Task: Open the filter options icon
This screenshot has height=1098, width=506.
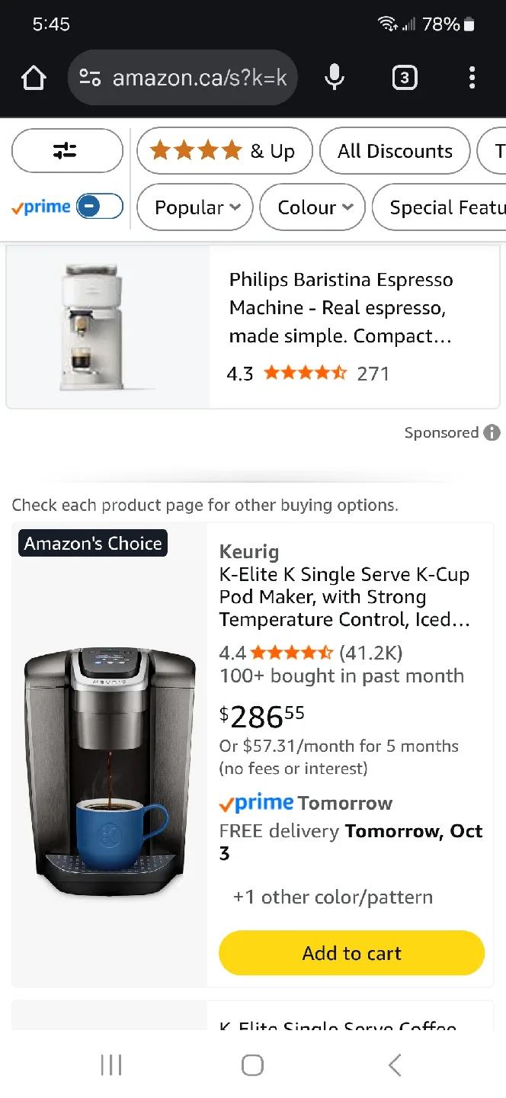Action: click(67, 150)
